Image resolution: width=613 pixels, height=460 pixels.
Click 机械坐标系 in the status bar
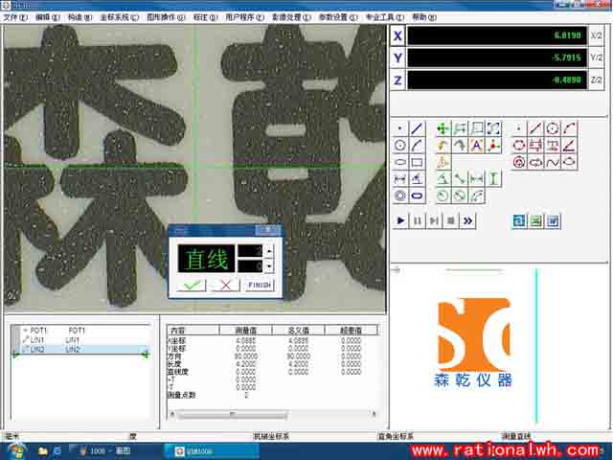pyautogui.click(x=271, y=436)
